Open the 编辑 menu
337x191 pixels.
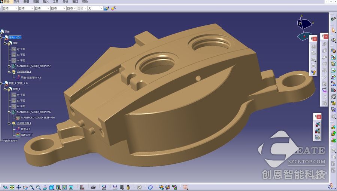tap(26, 1)
